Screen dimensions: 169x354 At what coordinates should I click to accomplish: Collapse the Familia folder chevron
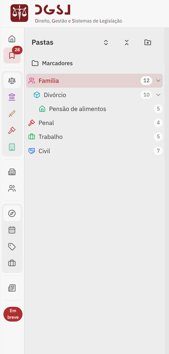pos(158,81)
